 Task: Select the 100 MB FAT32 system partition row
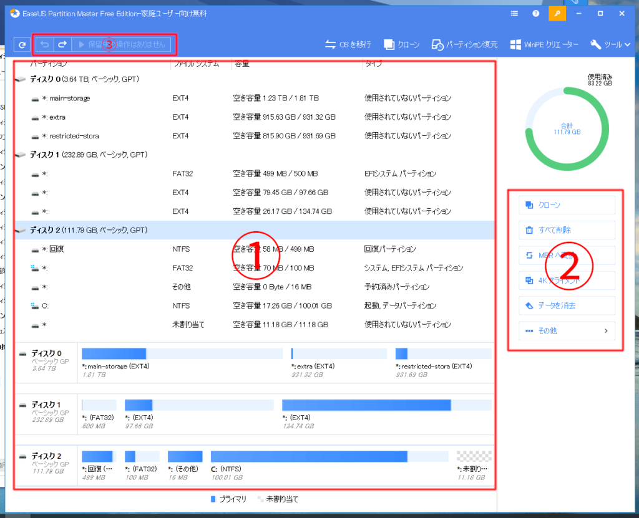(x=255, y=268)
